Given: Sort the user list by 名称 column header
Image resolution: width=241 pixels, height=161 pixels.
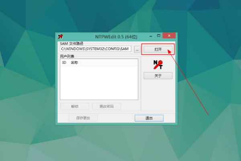Looking at the screenshot, I should tap(74, 63).
